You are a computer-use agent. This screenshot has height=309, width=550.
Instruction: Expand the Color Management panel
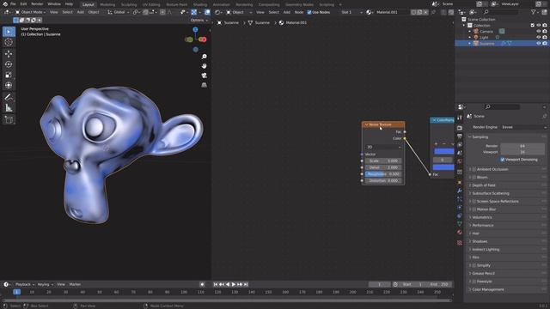[x=487, y=290]
